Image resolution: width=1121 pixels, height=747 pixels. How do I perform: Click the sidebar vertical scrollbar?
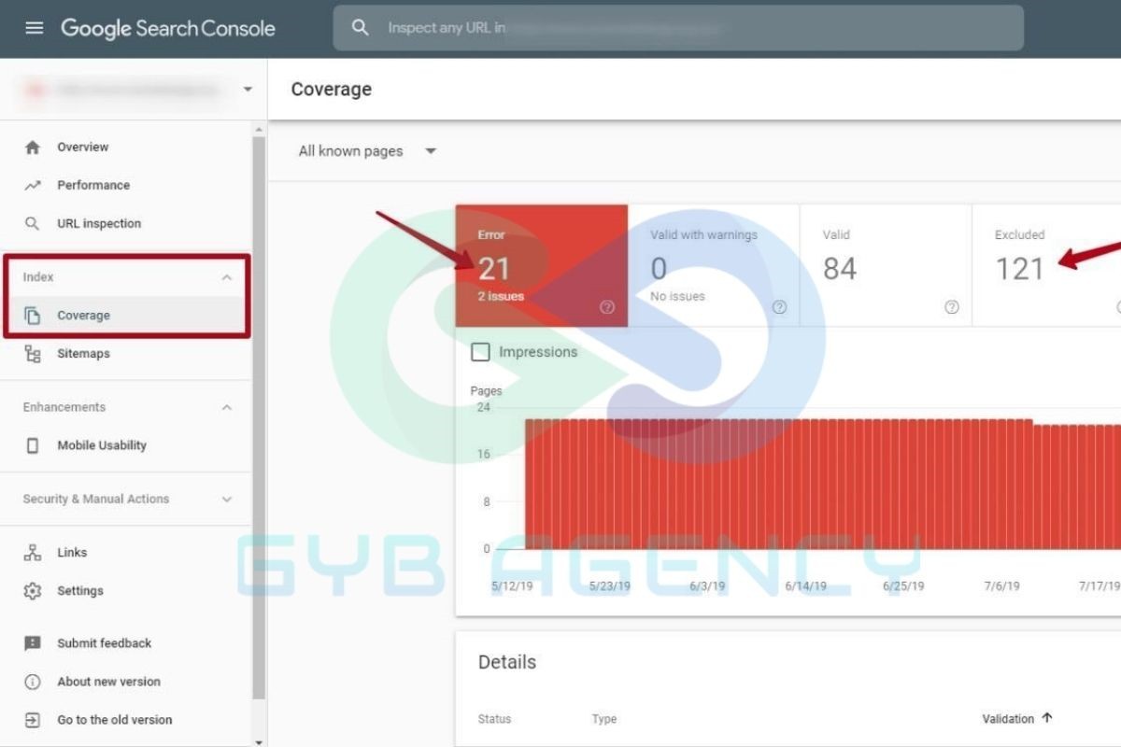tap(259, 417)
